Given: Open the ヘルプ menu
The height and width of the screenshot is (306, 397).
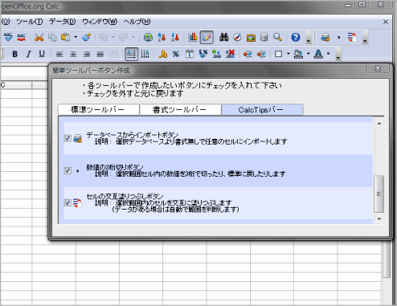Looking at the screenshot, I should coord(137,22).
